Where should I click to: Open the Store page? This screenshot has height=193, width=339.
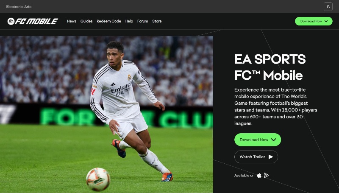coord(157,21)
